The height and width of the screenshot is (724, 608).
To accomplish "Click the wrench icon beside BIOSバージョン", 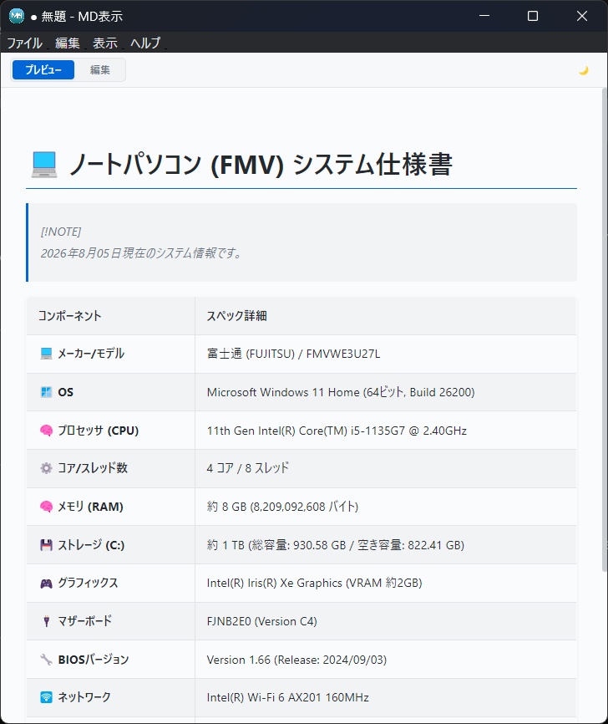I will pyautogui.click(x=46, y=660).
